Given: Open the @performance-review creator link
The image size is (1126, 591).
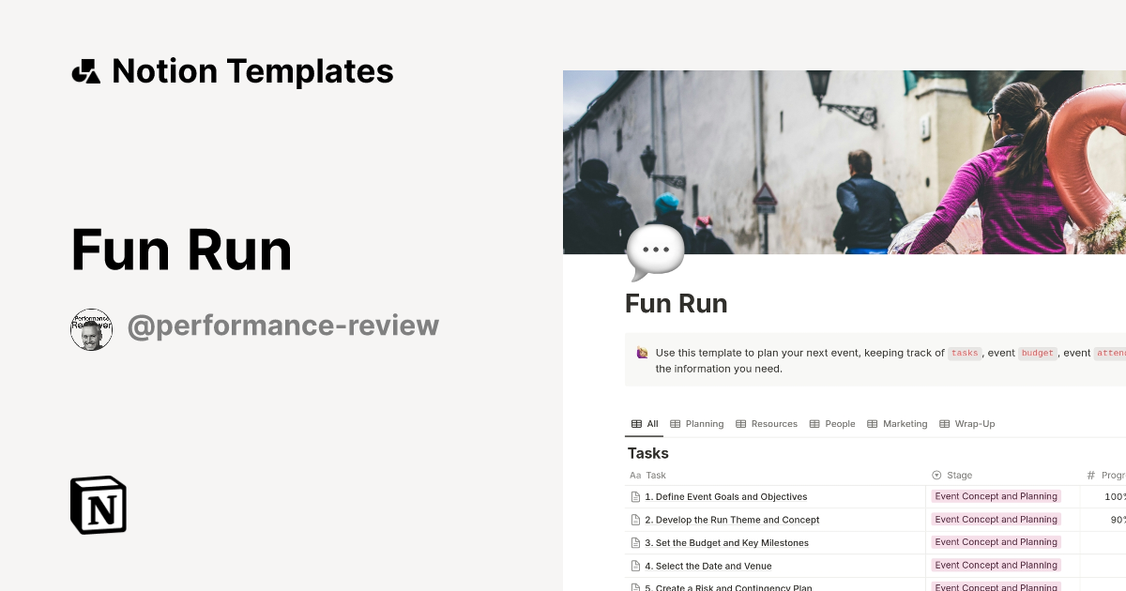Looking at the screenshot, I should click(283, 326).
